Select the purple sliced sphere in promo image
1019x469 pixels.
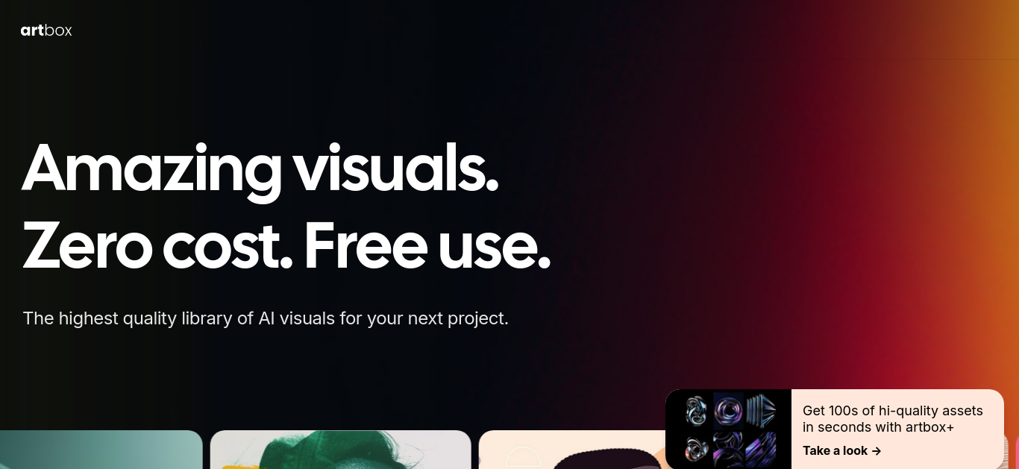(728, 450)
